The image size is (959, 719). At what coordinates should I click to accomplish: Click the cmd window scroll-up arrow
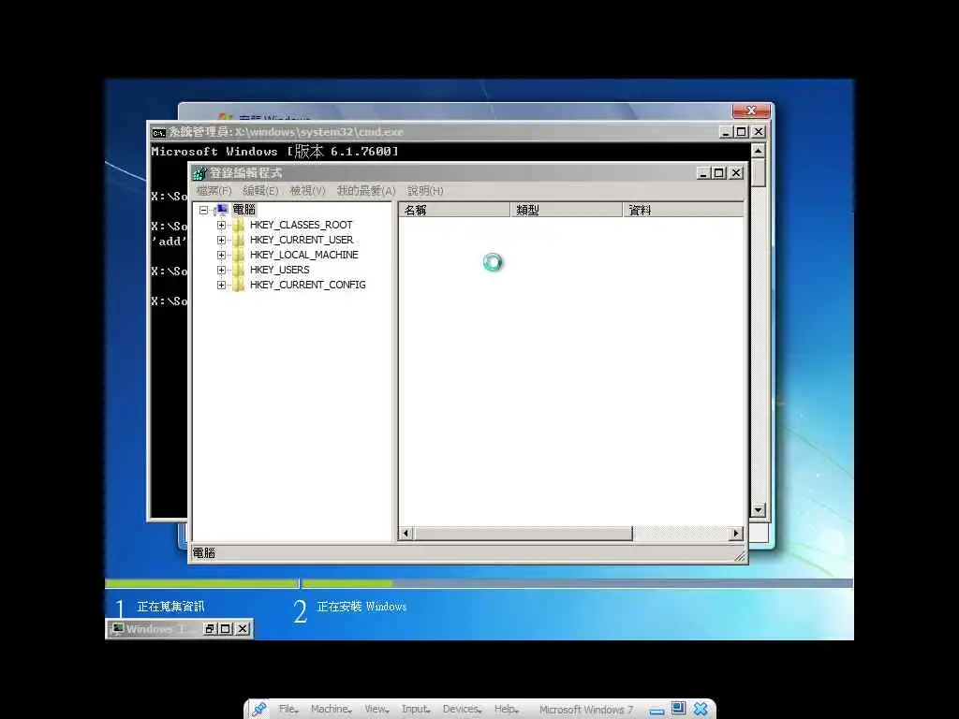758,151
